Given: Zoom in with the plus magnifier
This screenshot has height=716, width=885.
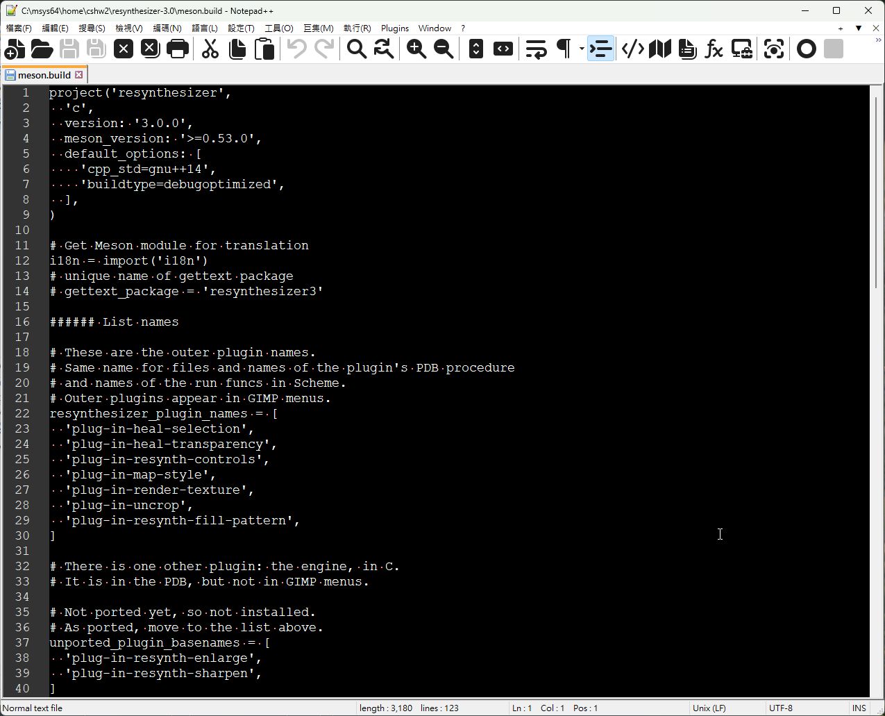Looking at the screenshot, I should pos(416,49).
